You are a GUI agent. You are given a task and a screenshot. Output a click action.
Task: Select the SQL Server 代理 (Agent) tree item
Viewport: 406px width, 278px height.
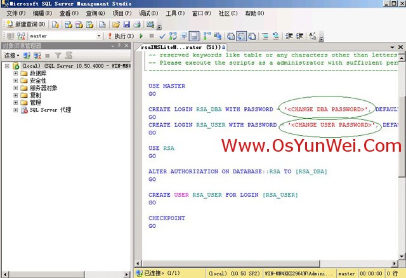(50, 110)
